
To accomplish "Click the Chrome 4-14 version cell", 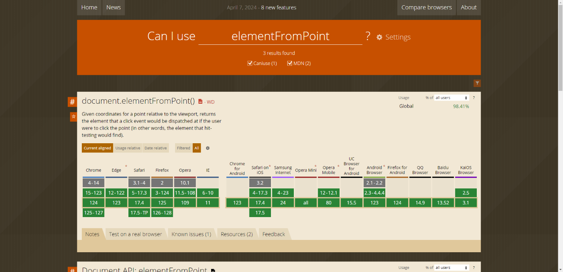I will point(93,183).
